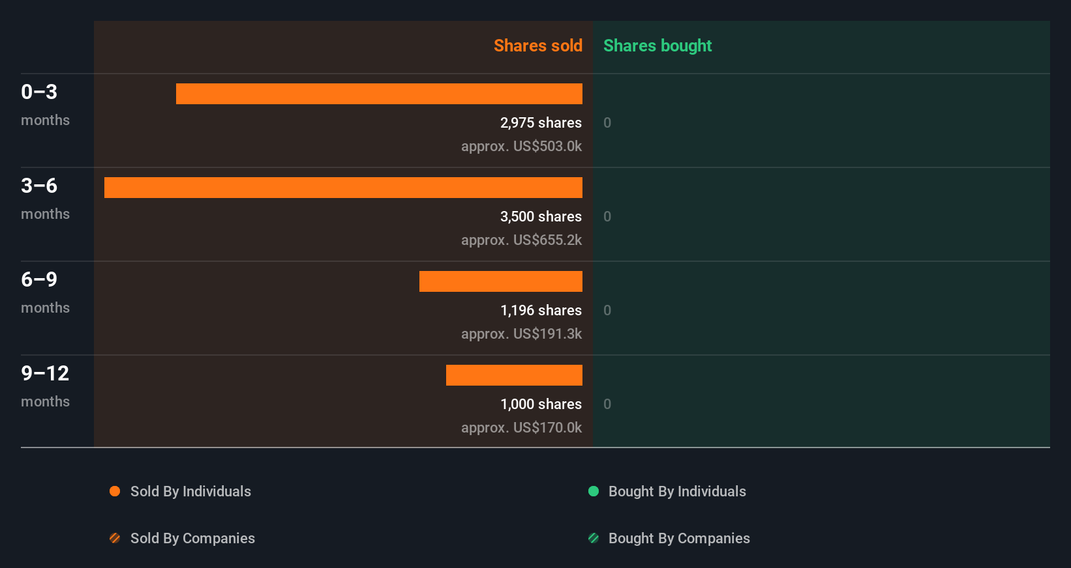Image resolution: width=1071 pixels, height=568 pixels.
Task: Click the 1,000 shares value
Action: (x=541, y=405)
